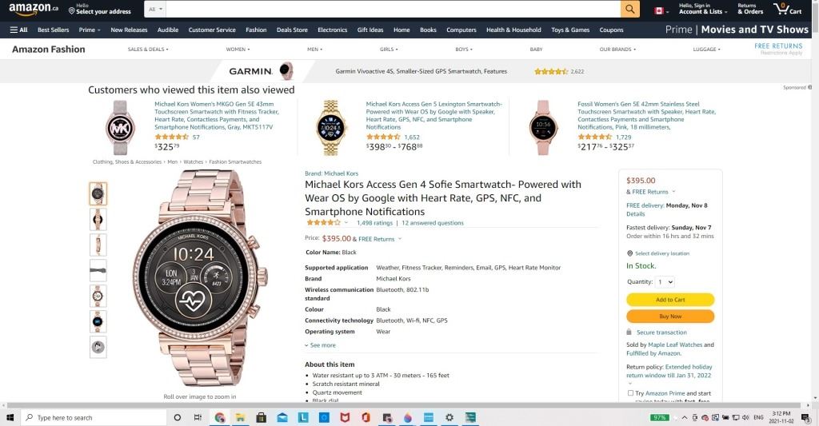The width and height of the screenshot is (819, 426).
Task: Open the WOMEN fashion menu
Action: [x=238, y=49]
